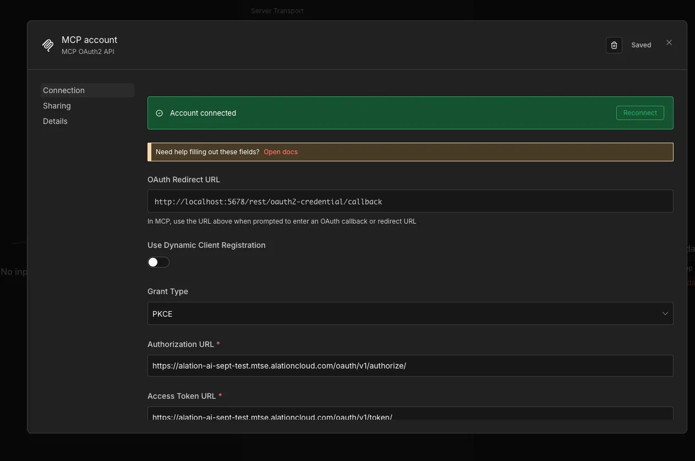
Task: Click the MCP account title text
Action: coord(89,39)
